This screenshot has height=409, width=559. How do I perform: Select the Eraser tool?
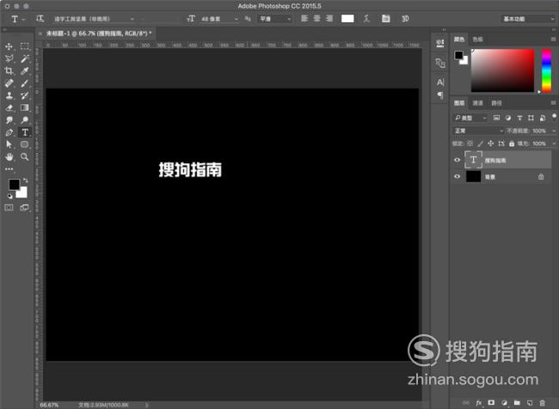pyautogui.click(x=9, y=107)
